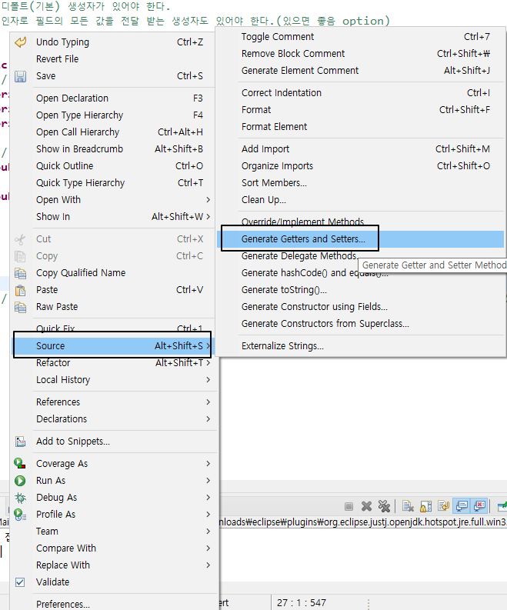Select Generate Constructor using Fields
This screenshot has height=610, width=507.
click(x=360, y=307)
